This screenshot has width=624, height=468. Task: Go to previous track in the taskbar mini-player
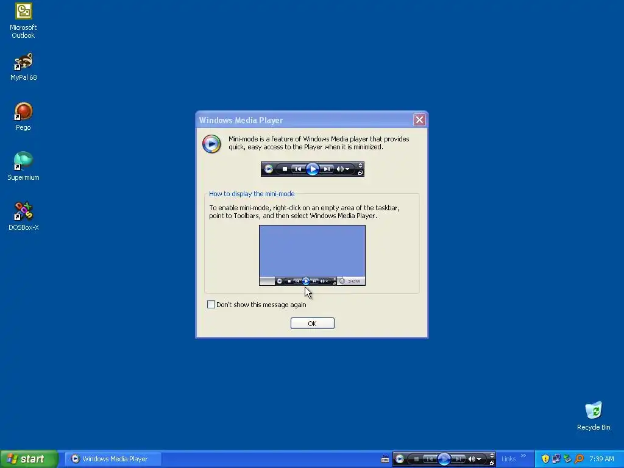pyautogui.click(x=430, y=459)
